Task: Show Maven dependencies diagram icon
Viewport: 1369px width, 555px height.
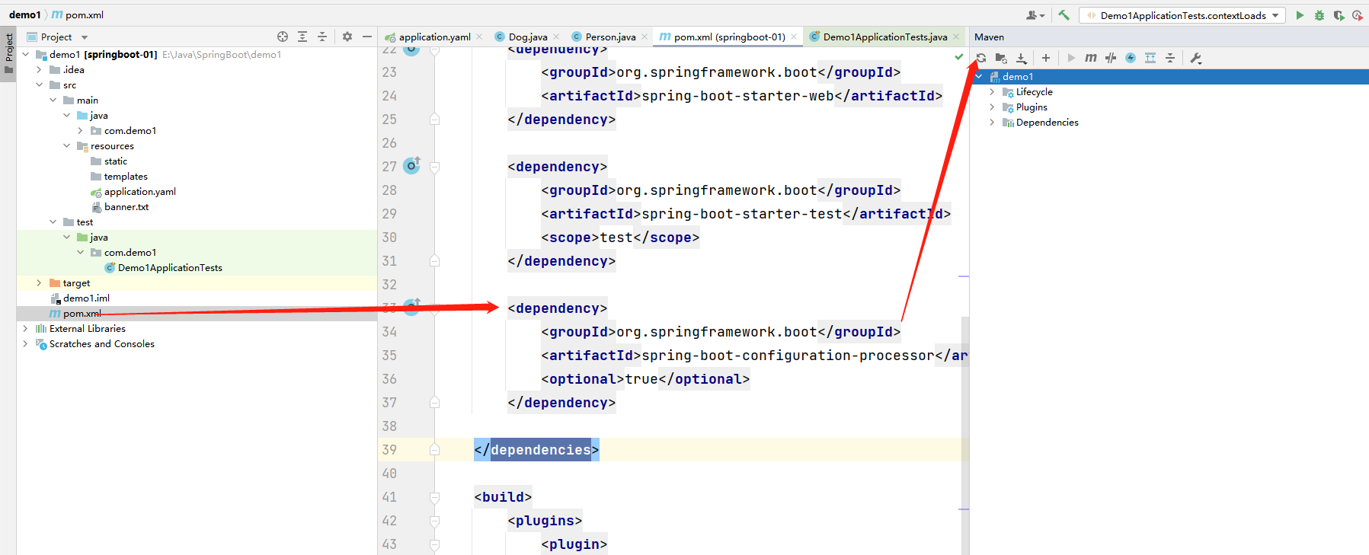Action: [x=1150, y=58]
